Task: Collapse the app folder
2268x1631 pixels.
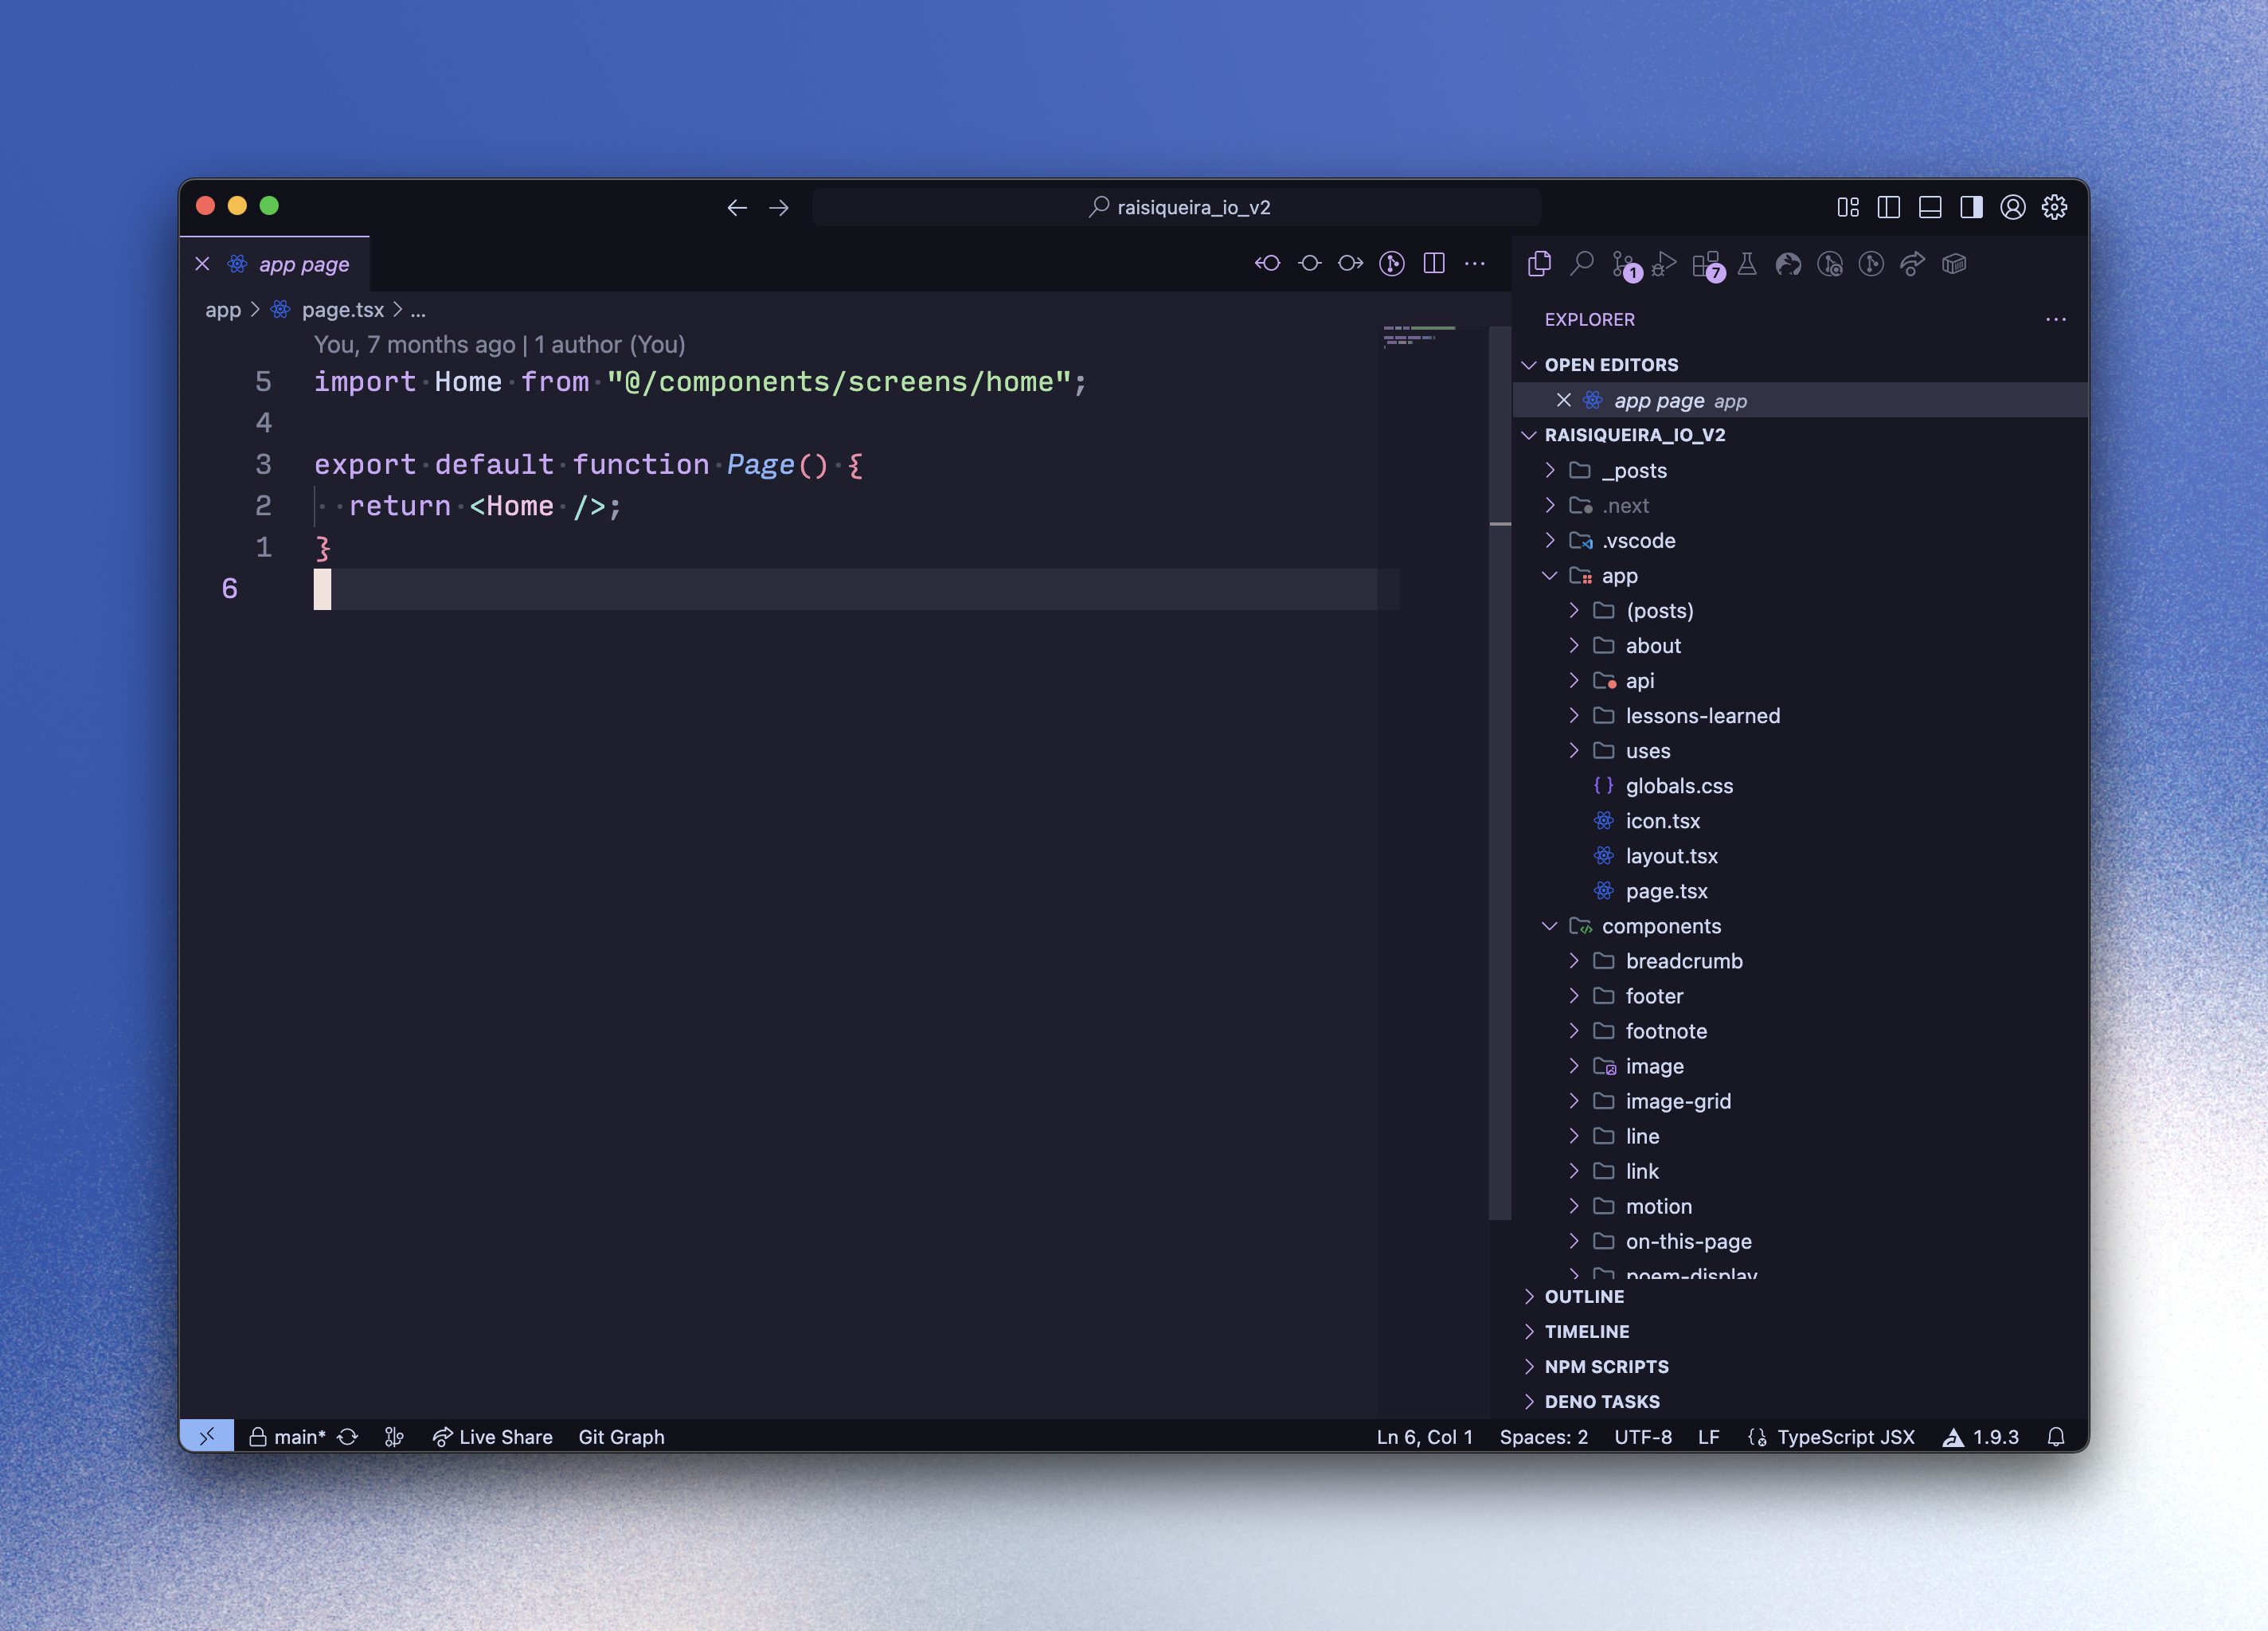Action: click(x=1800, y=575)
